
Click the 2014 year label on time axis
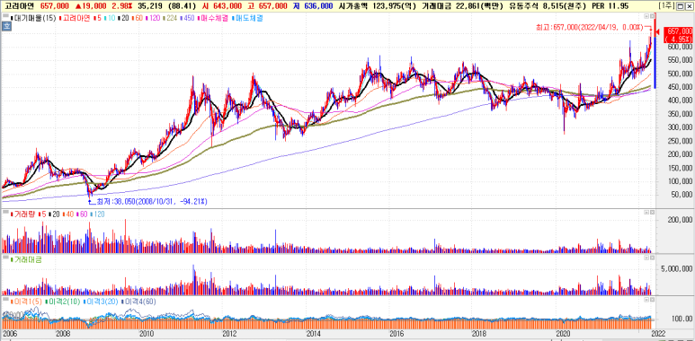314,333
